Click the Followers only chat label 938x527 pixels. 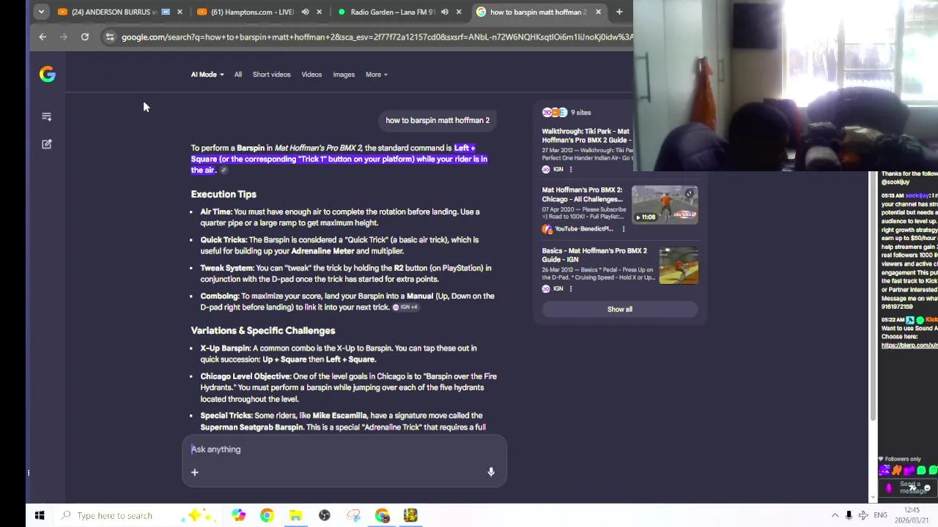(904, 459)
